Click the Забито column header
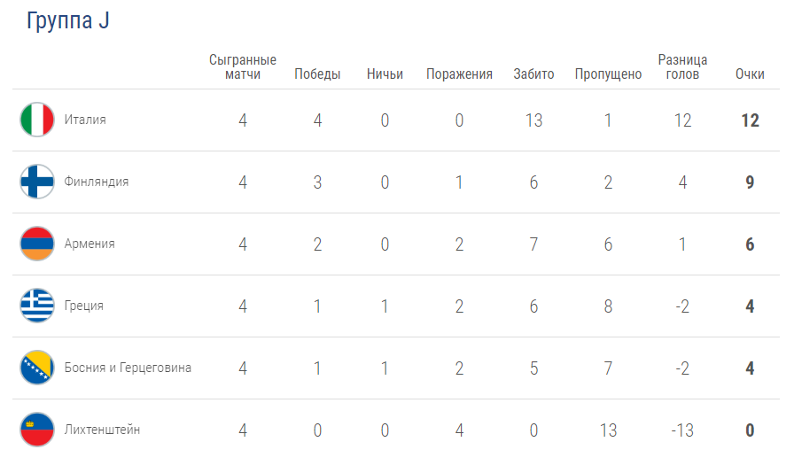This screenshot has width=794, height=465. pos(533,74)
